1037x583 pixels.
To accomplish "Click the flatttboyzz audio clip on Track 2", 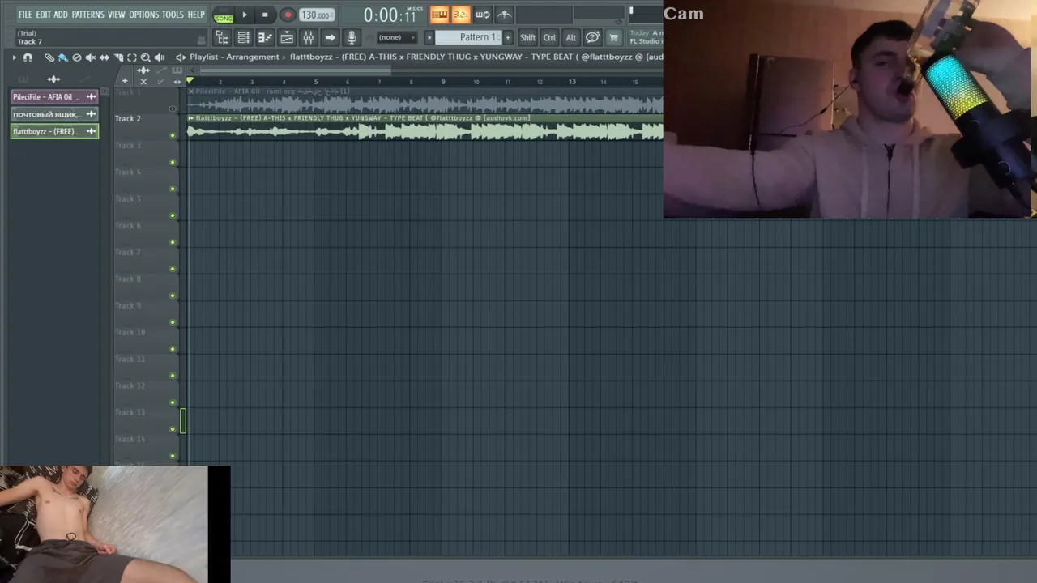I will pyautogui.click(x=425, y=127).
